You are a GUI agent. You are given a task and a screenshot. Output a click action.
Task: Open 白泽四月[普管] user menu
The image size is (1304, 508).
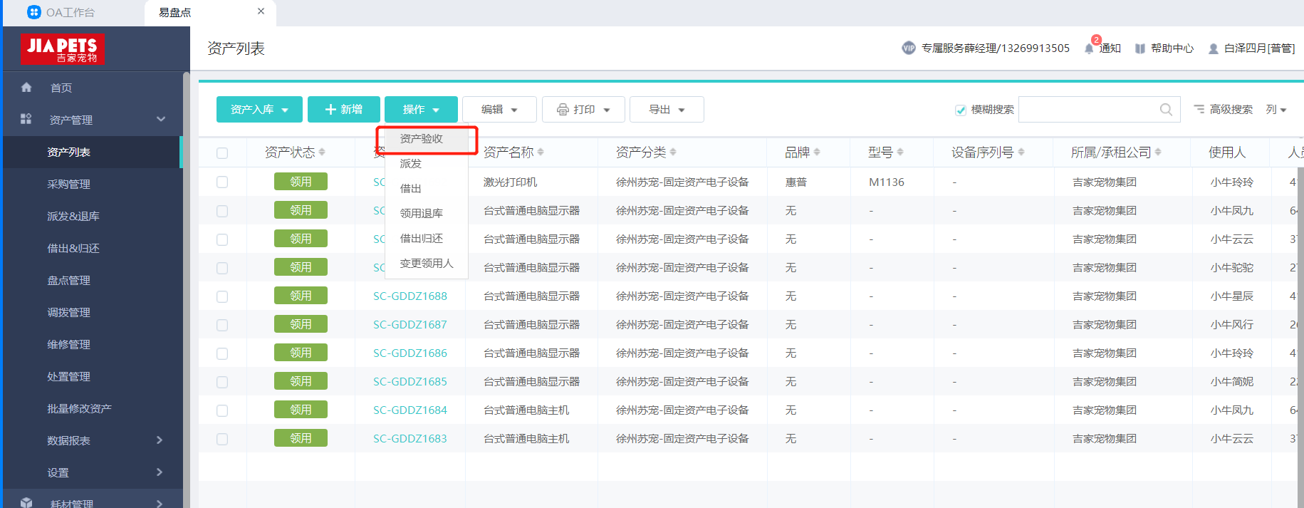point(1251,48)
